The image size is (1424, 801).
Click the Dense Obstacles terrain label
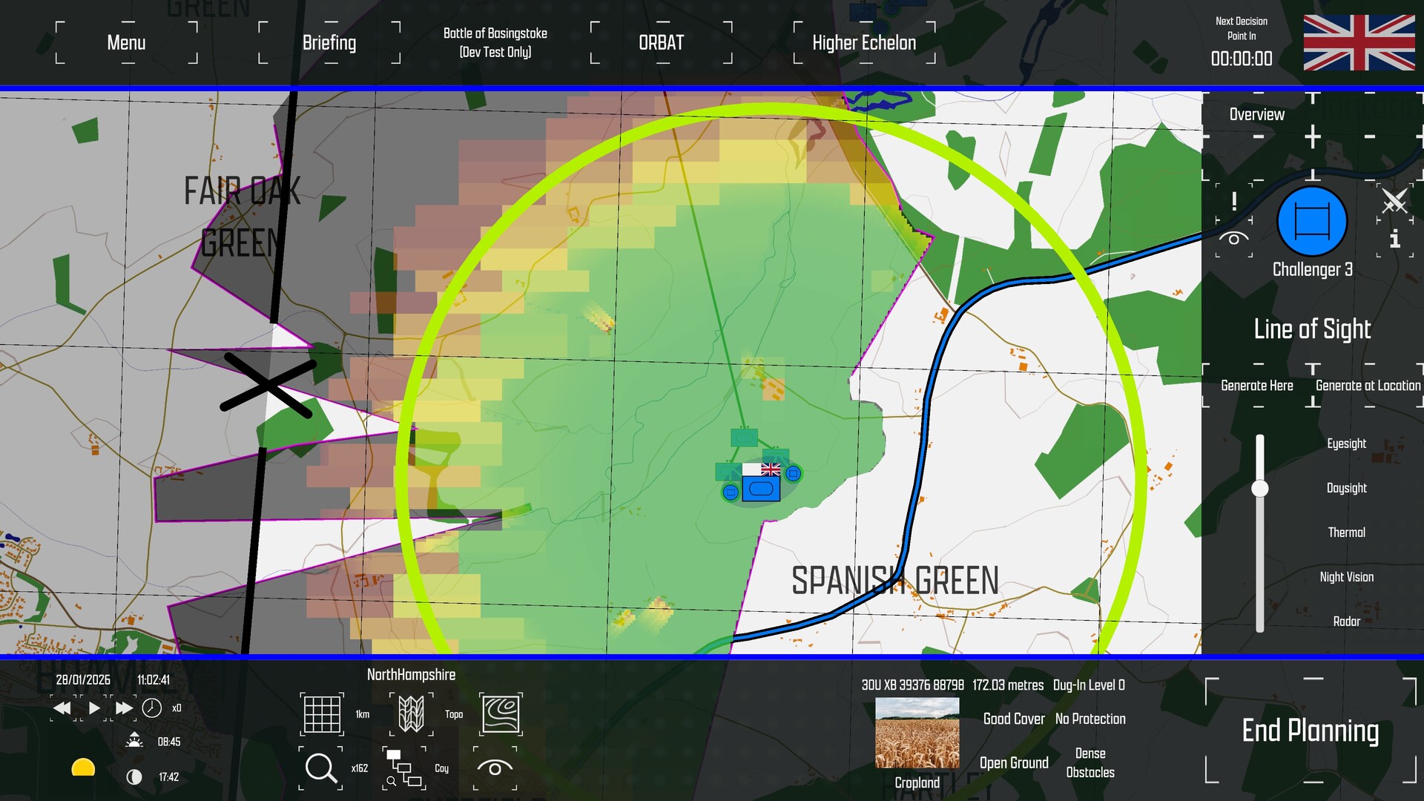point(1090,763)
